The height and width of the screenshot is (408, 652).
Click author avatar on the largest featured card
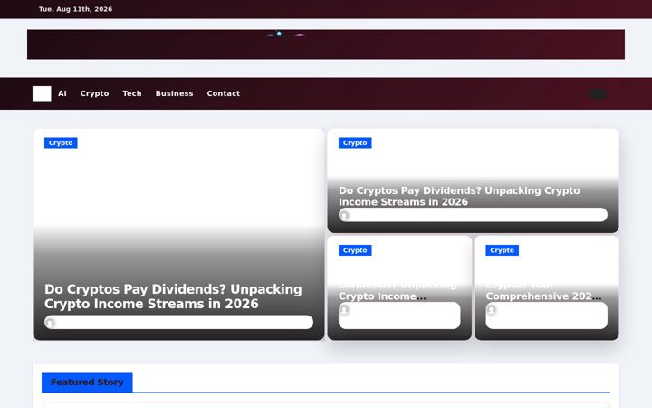[x=51, y=323]
